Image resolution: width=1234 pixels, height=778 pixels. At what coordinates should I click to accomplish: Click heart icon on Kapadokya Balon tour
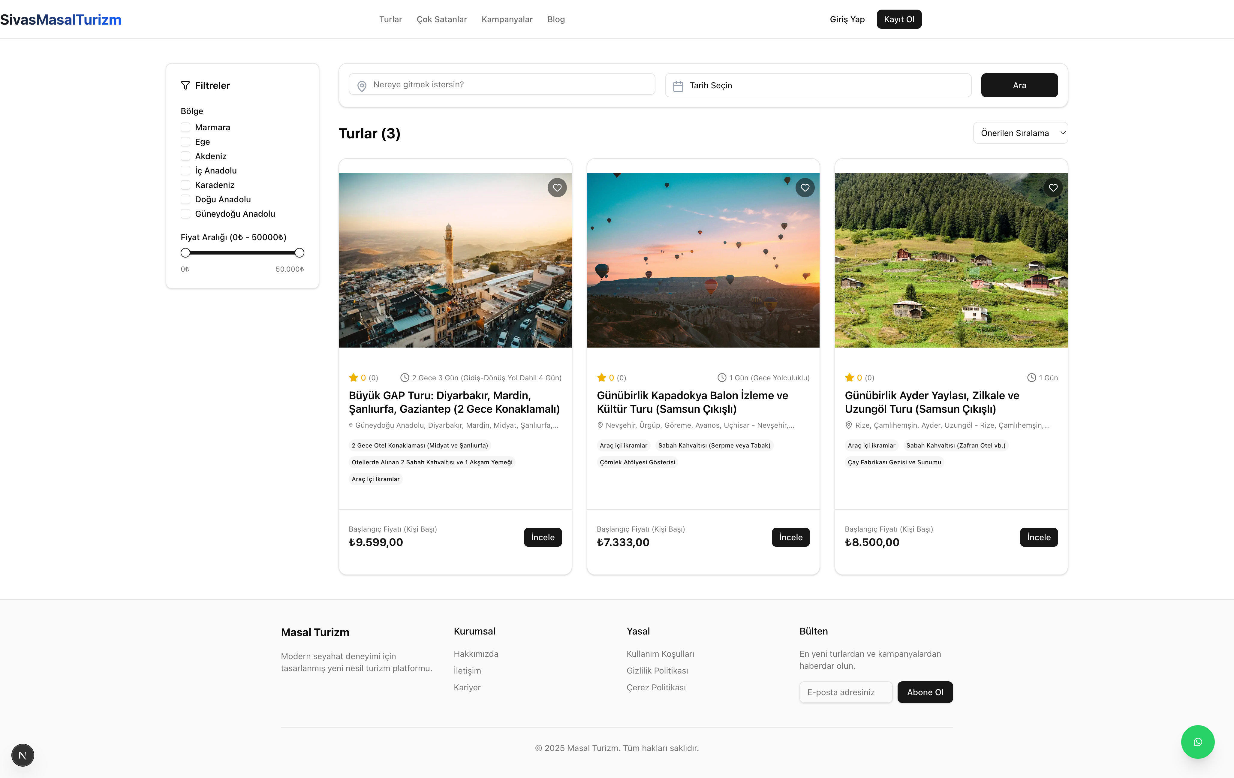coord(805,188)
